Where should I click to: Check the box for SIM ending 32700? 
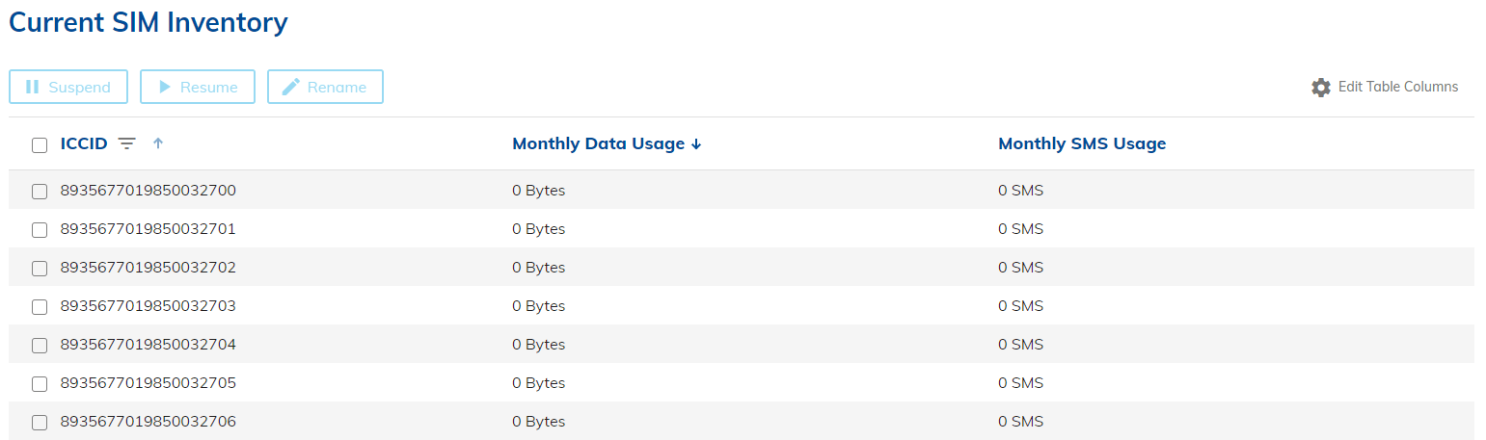coord(40,192)
